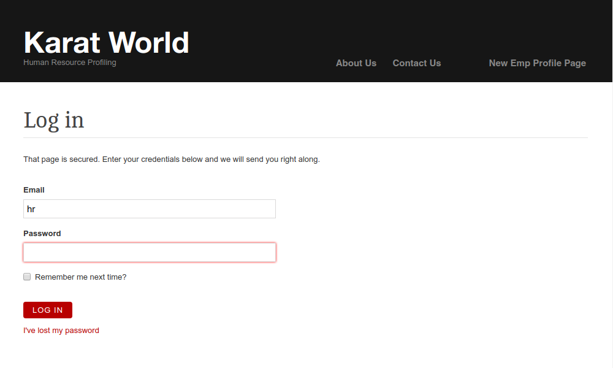Follow the I've lost my password link

click(x=61, y=331)
